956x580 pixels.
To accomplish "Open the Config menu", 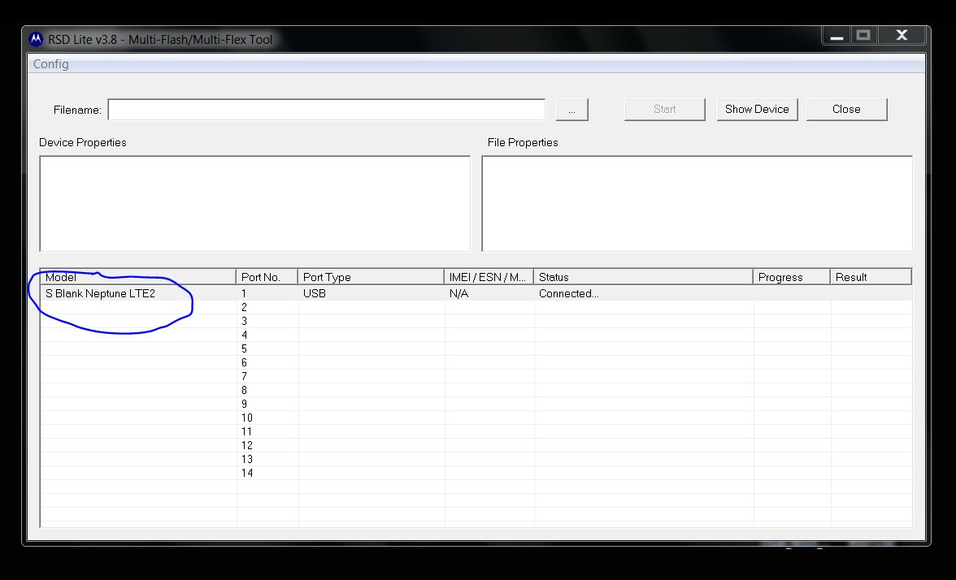I will [x=50, y=64].
